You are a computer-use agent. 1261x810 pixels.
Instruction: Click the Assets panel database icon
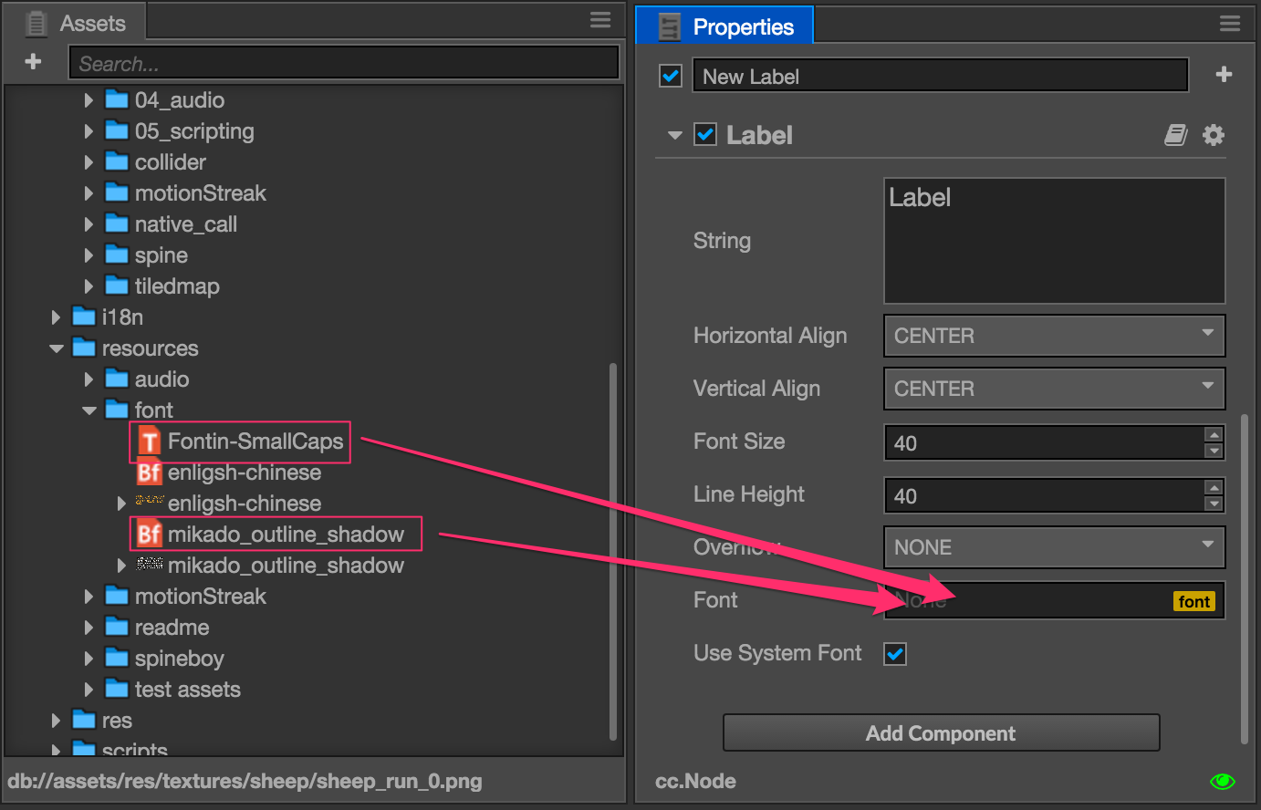[35, 23]
